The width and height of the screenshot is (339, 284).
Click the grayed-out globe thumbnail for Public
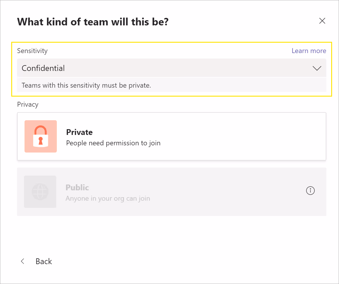[40, 192]
